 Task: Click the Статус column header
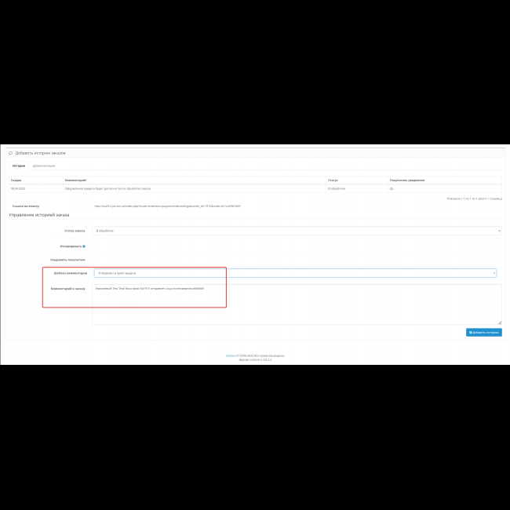click(333, 180)
